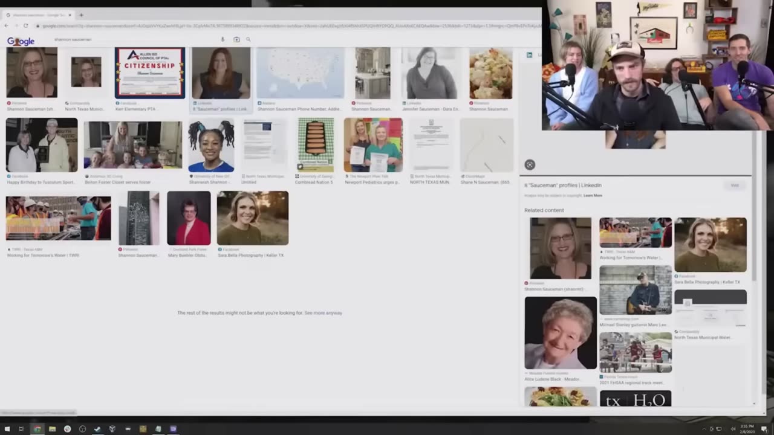Click the preview panel vertical scrollbar
This screenshot has width=774, height=435.
[754, 205]
